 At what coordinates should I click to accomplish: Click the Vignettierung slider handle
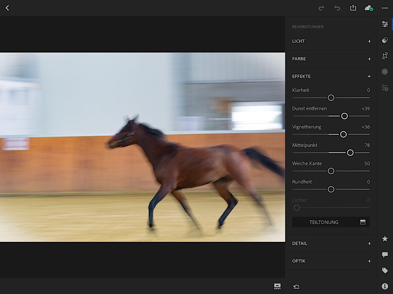tap(343, 134)
